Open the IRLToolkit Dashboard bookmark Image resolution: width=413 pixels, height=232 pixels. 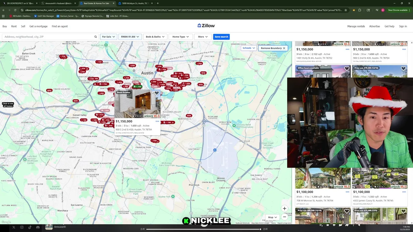coord(20,16)
